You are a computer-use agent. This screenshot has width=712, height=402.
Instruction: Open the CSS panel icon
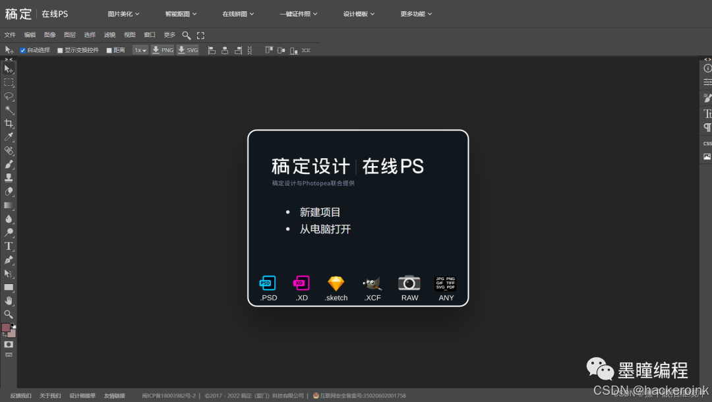[707, 144]
